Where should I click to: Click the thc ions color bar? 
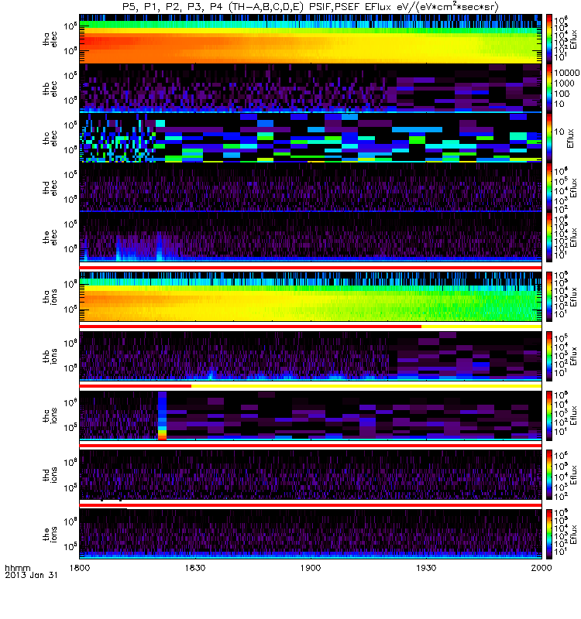tap(549, 416)
